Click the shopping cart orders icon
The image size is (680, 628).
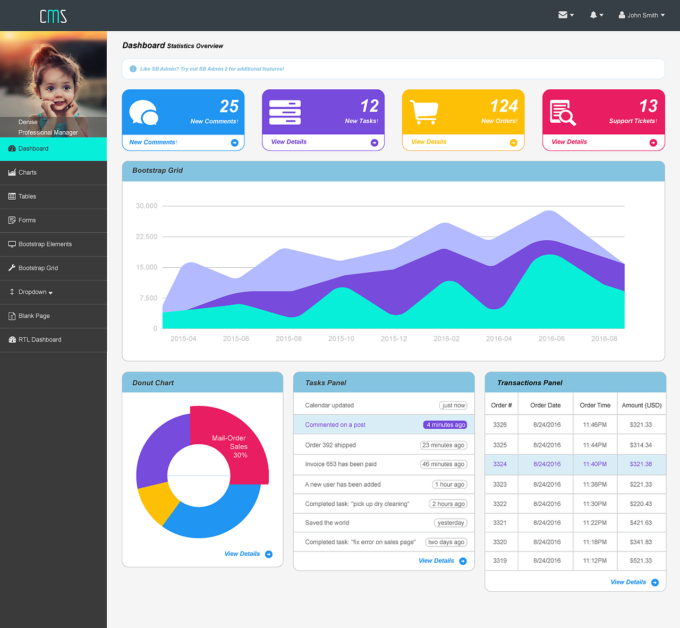[x=424, y=112]
